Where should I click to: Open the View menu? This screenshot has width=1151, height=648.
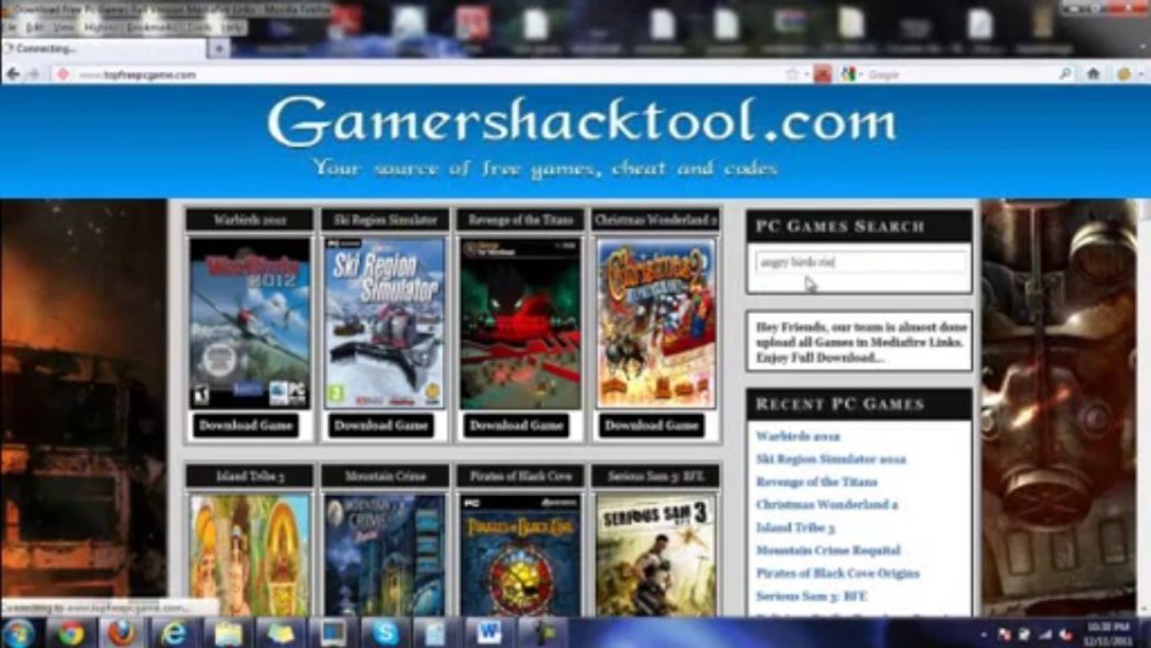coord(62,28)
